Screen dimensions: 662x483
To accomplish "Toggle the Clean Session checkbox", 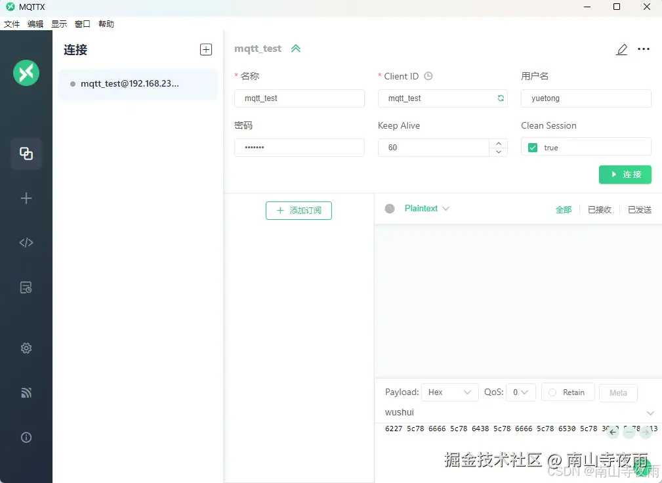I will pos(533,147).
